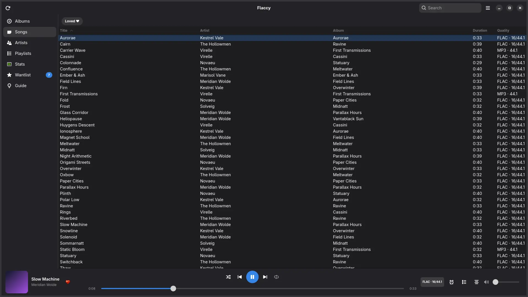Open Guide in the sidebar
The height and width of the screenshot is (297, 528).
click(30, 86)
